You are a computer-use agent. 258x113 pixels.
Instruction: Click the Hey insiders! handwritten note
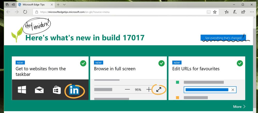(x=37, y=26)
